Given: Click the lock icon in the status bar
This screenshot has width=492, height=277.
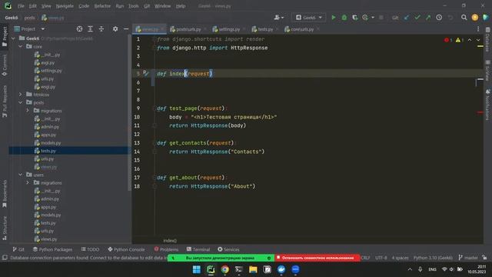Looking at the screenshot, I should [485, 258].
